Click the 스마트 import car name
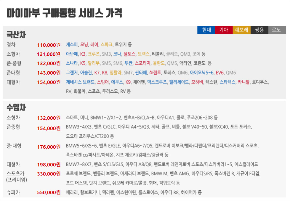Image resolution: width=290 pixels, height=201 pixels. coord(72,118)
